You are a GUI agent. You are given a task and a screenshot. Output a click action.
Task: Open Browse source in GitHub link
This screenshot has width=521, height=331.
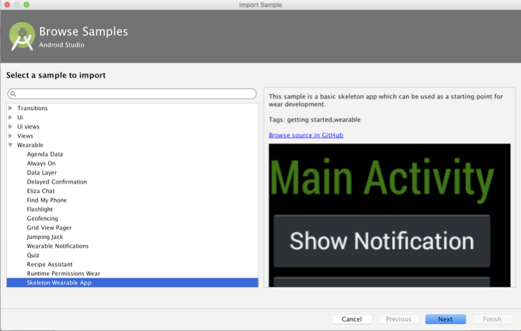tap(306, 135)
